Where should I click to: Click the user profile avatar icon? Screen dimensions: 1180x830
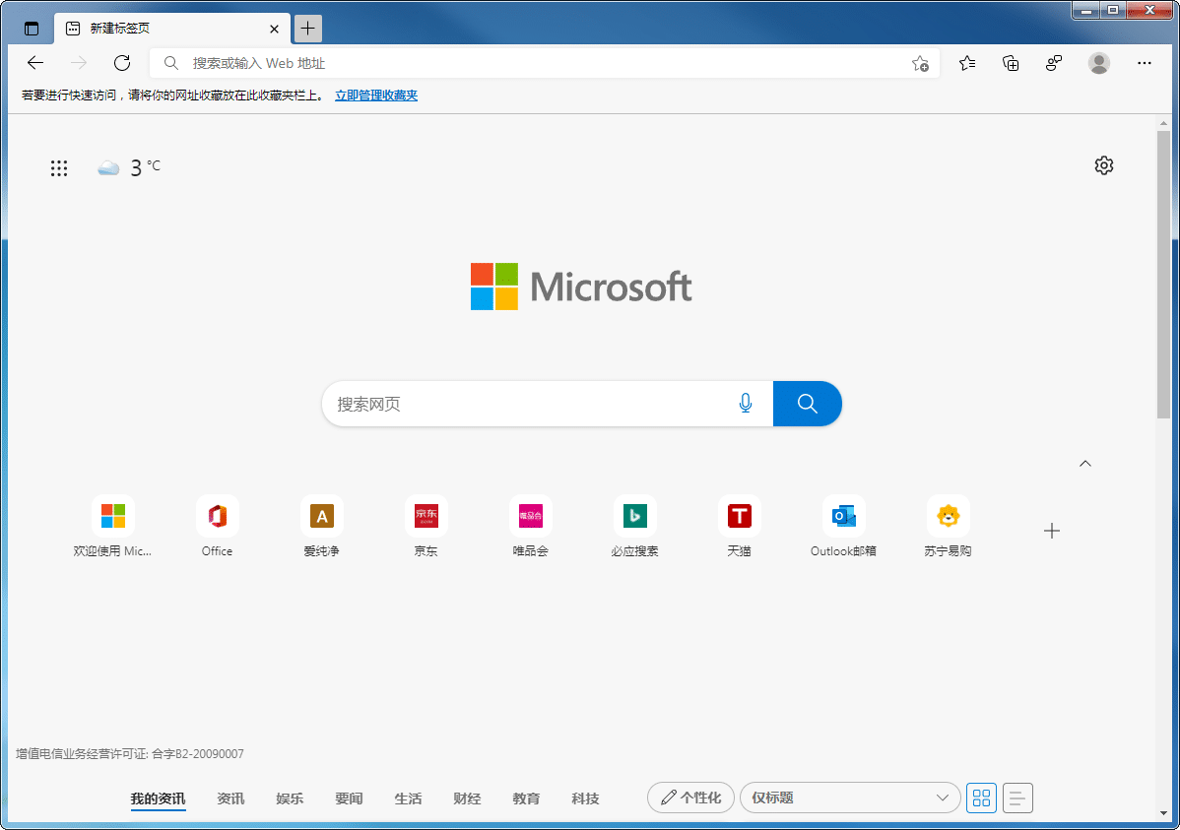(x=1099, y=63)
